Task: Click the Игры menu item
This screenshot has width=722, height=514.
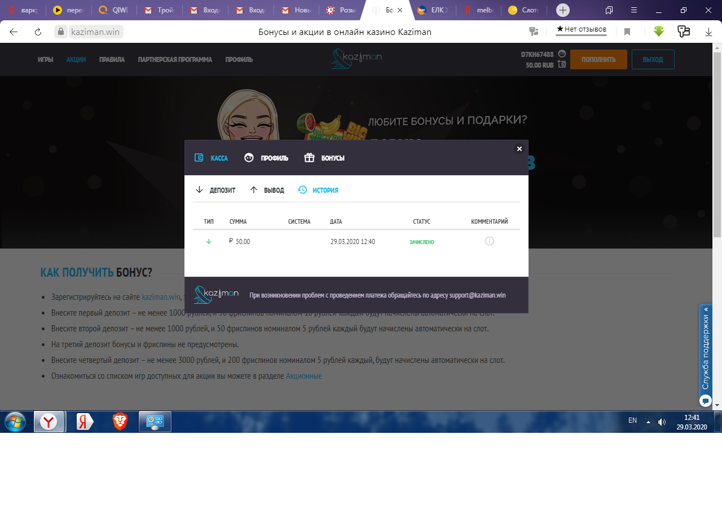Action: 46,59
